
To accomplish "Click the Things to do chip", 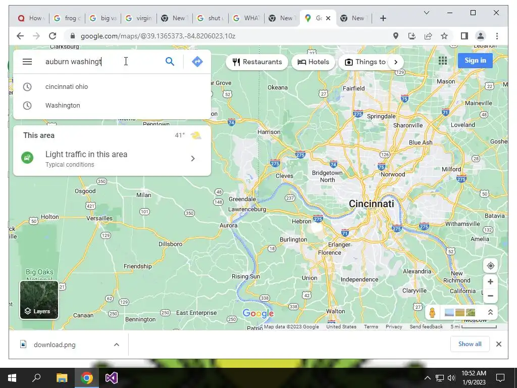I will tap(365, 62).
